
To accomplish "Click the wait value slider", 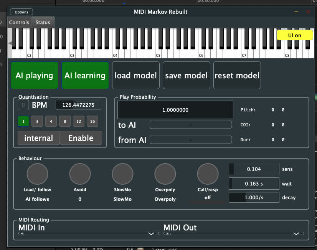I will point(254,184).
